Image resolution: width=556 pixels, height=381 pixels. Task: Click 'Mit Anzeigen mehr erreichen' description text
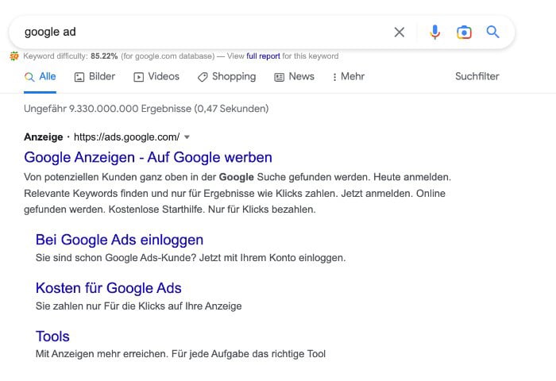[x=180, y=354]
